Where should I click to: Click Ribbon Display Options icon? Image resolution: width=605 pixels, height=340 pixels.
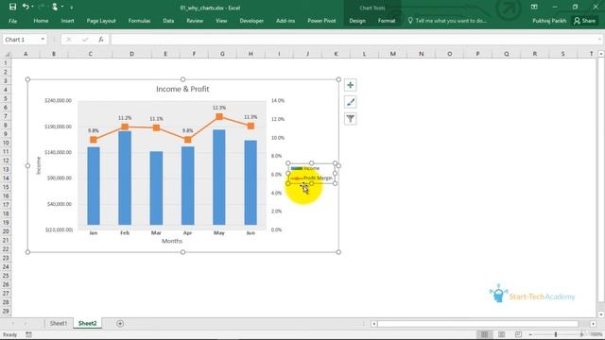534,7
